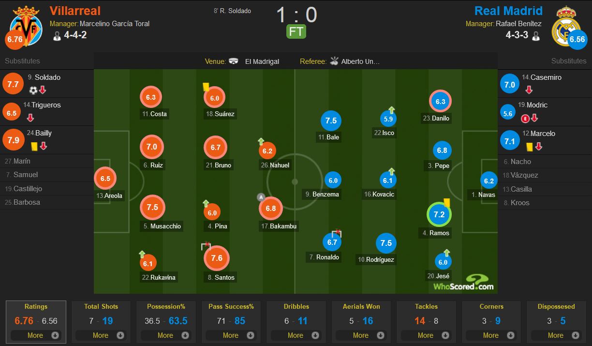Image resolution: width=592 pixels, height=346 pixels.
Task: Click the Villarreal 4-4-2 formation icon
Action: [57, 36]
